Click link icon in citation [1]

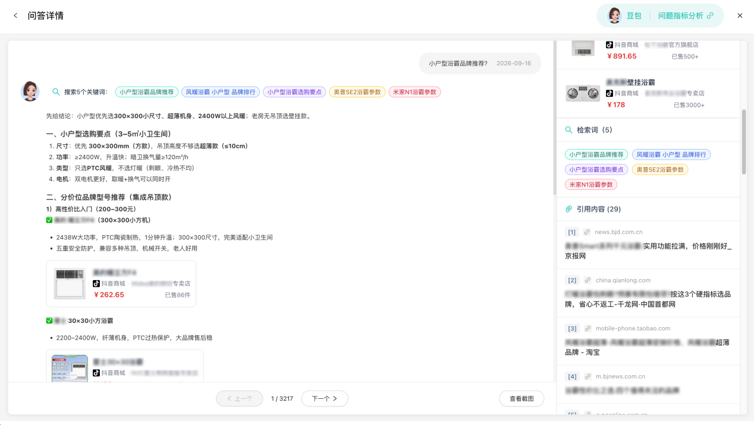(x=587, y=232)
